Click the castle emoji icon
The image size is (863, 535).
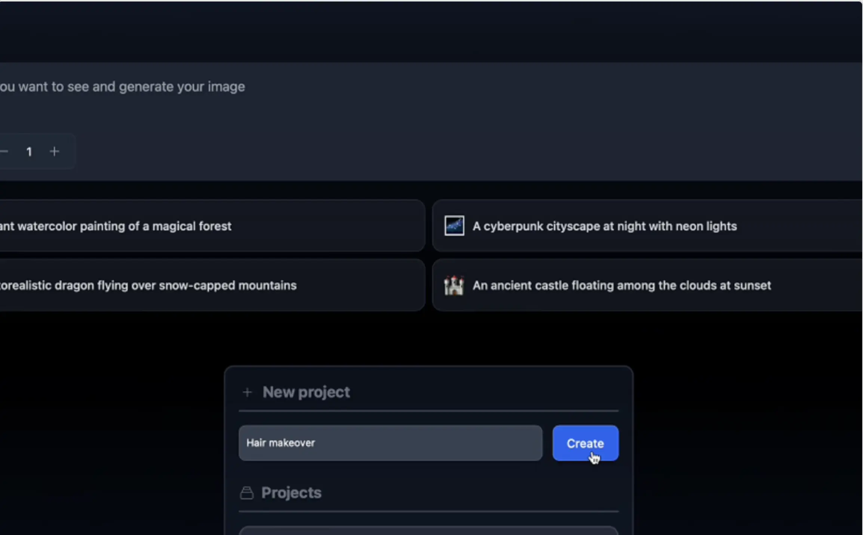[x=454, y=285]
